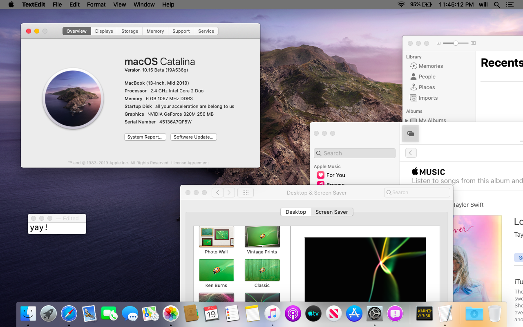Open the Apple menu
Screen dimensions: 523x327
(11, 4)
